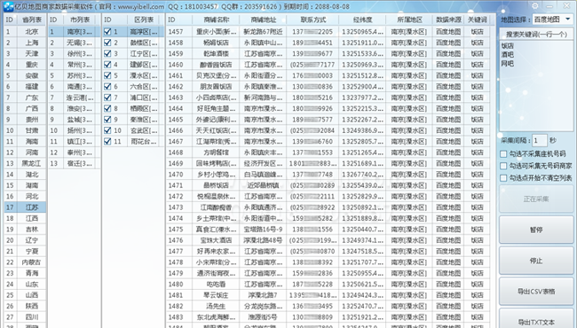Select 宝珠大酒店 shop name cell

pos(216,240)
